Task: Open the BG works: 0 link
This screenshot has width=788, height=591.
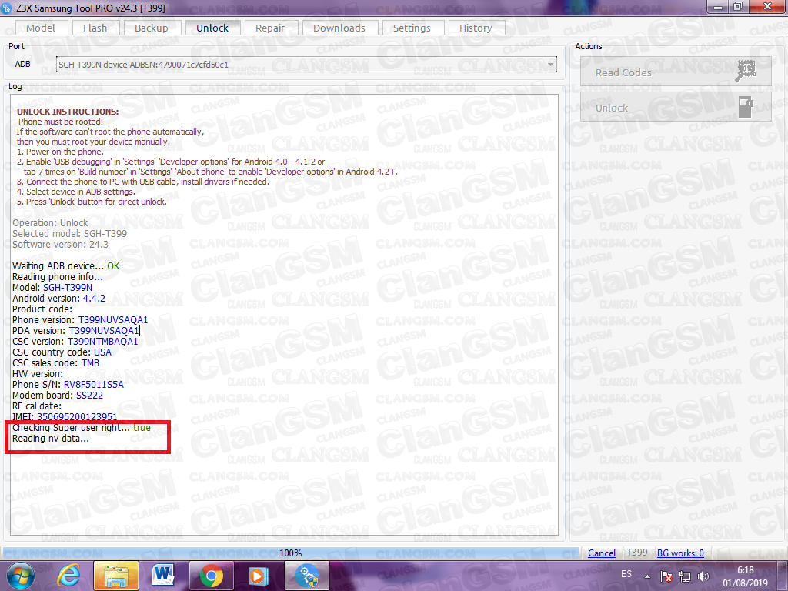Action: click(680, 553)
